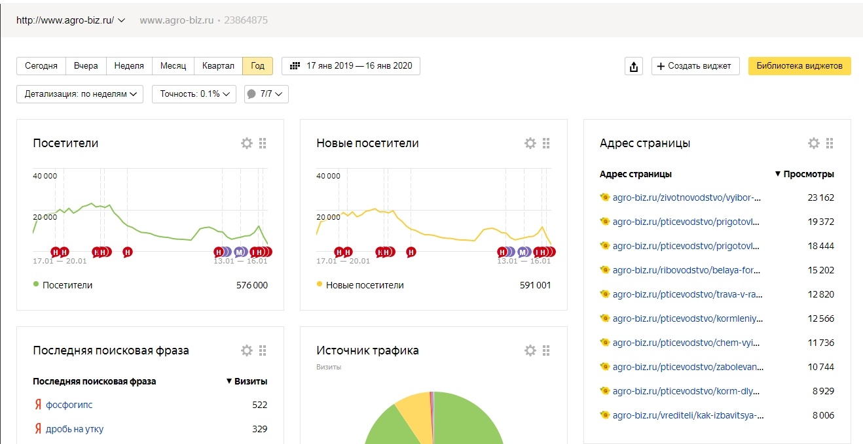
Task: Choose the Год period tab
Action: (258, 66)
